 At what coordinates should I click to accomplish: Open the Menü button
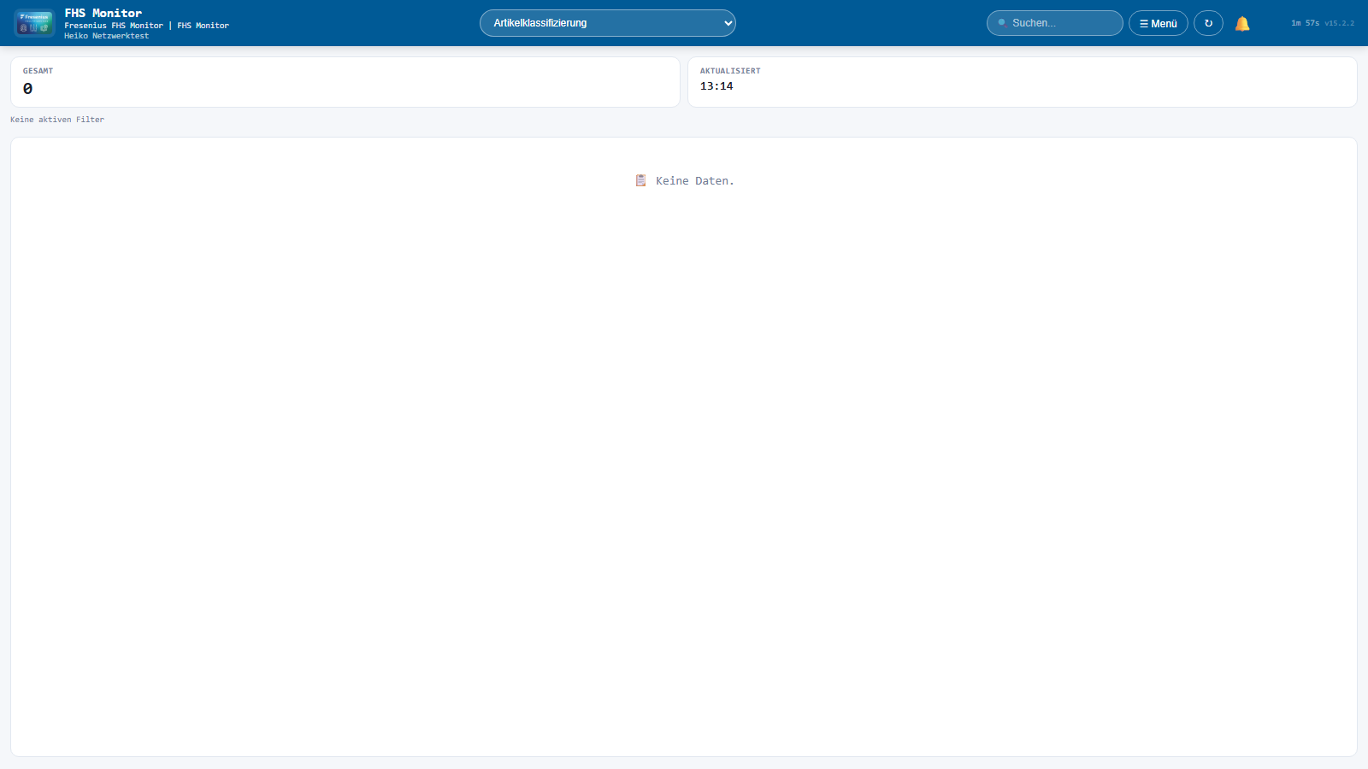pyautogui.click(x=1159, y=23)
